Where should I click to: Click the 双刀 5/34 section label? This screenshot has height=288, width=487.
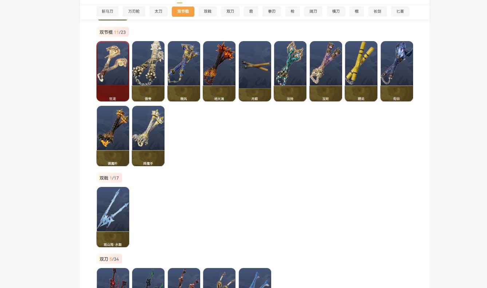coord(109,259)
